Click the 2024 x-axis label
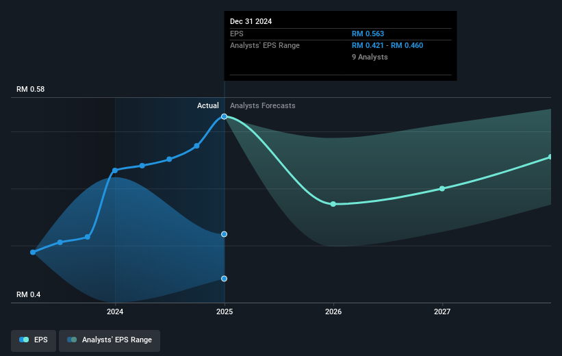The image size is (562, 356). (115, 311)
